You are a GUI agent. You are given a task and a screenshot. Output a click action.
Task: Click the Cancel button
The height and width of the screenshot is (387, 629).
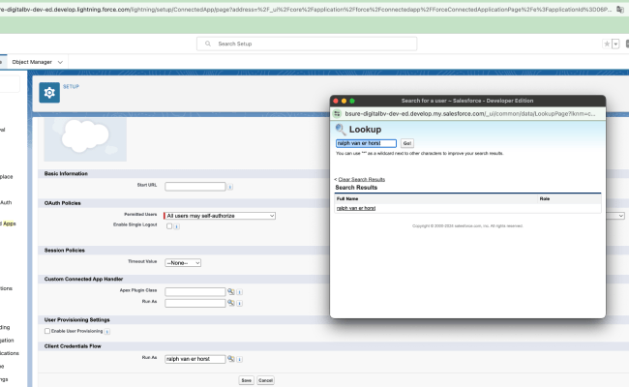tap(265, 380)
